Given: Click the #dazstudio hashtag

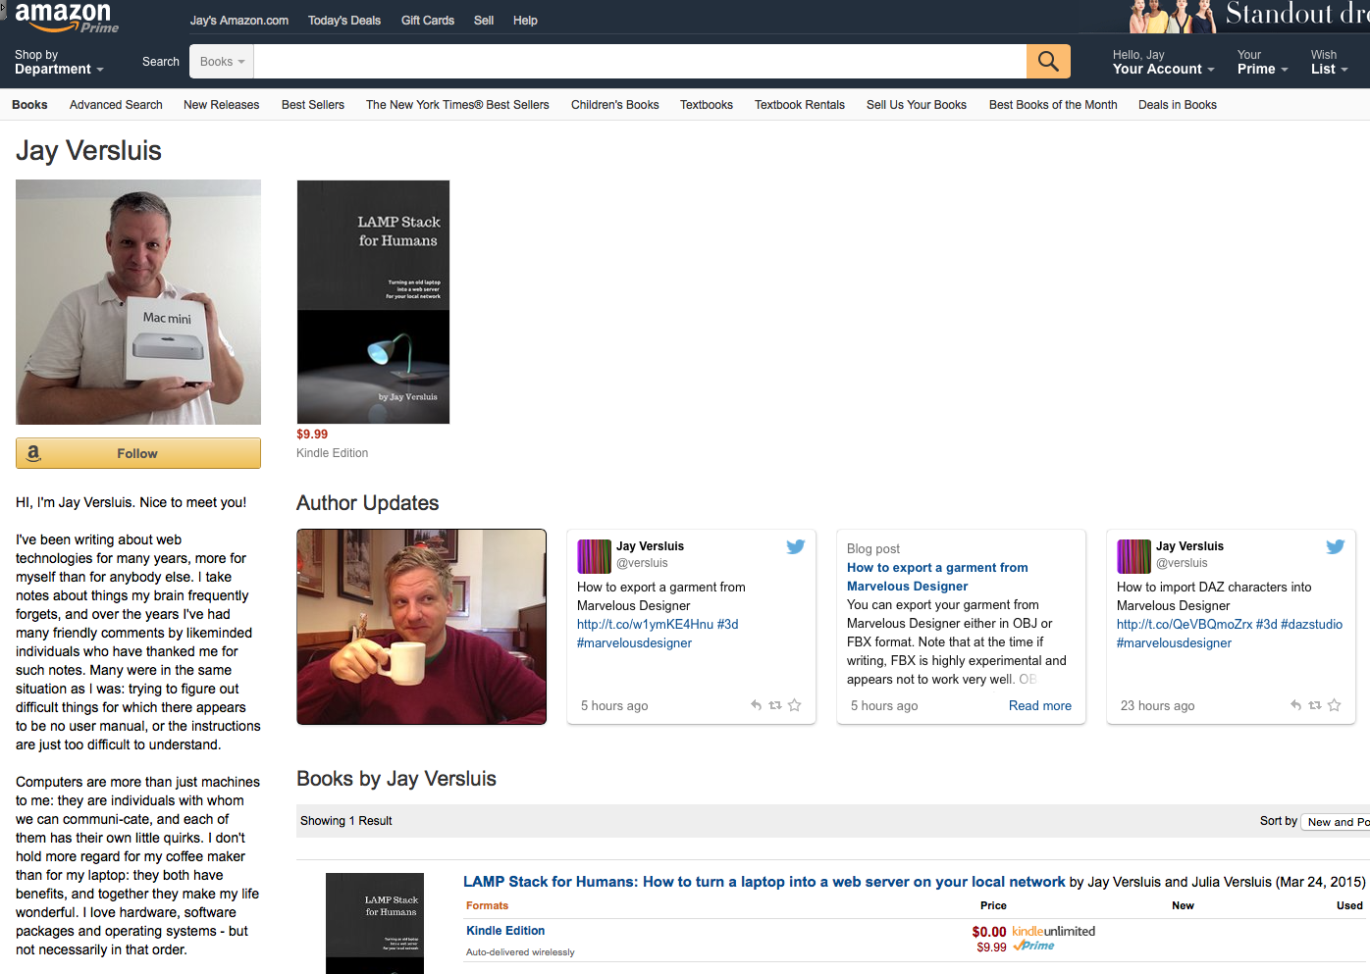Looking at the screenshot, I should pos(1312,625).
